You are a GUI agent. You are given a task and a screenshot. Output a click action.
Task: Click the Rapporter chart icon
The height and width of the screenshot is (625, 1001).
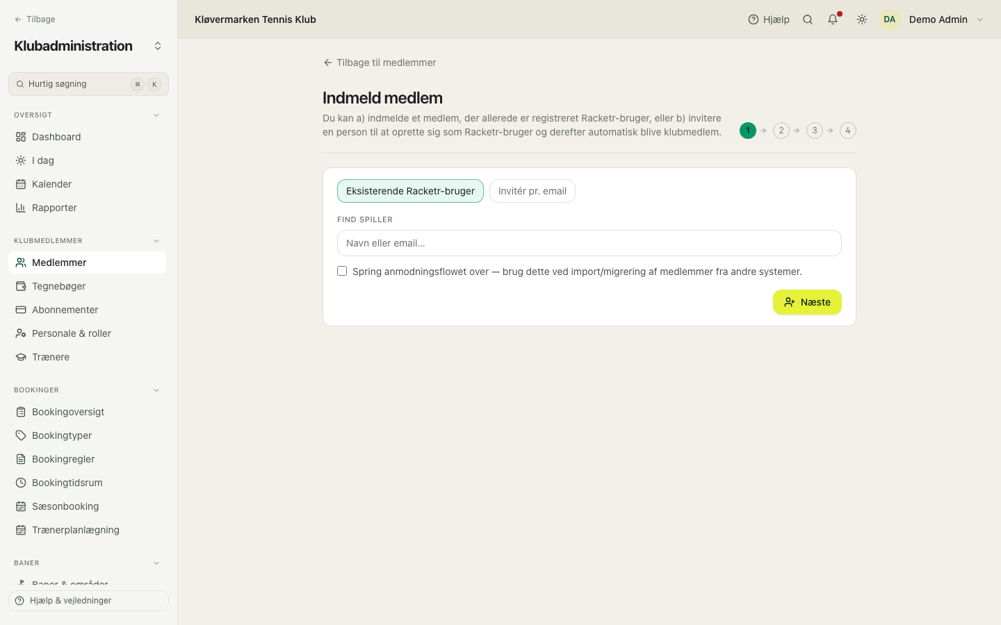coord(21,208)
